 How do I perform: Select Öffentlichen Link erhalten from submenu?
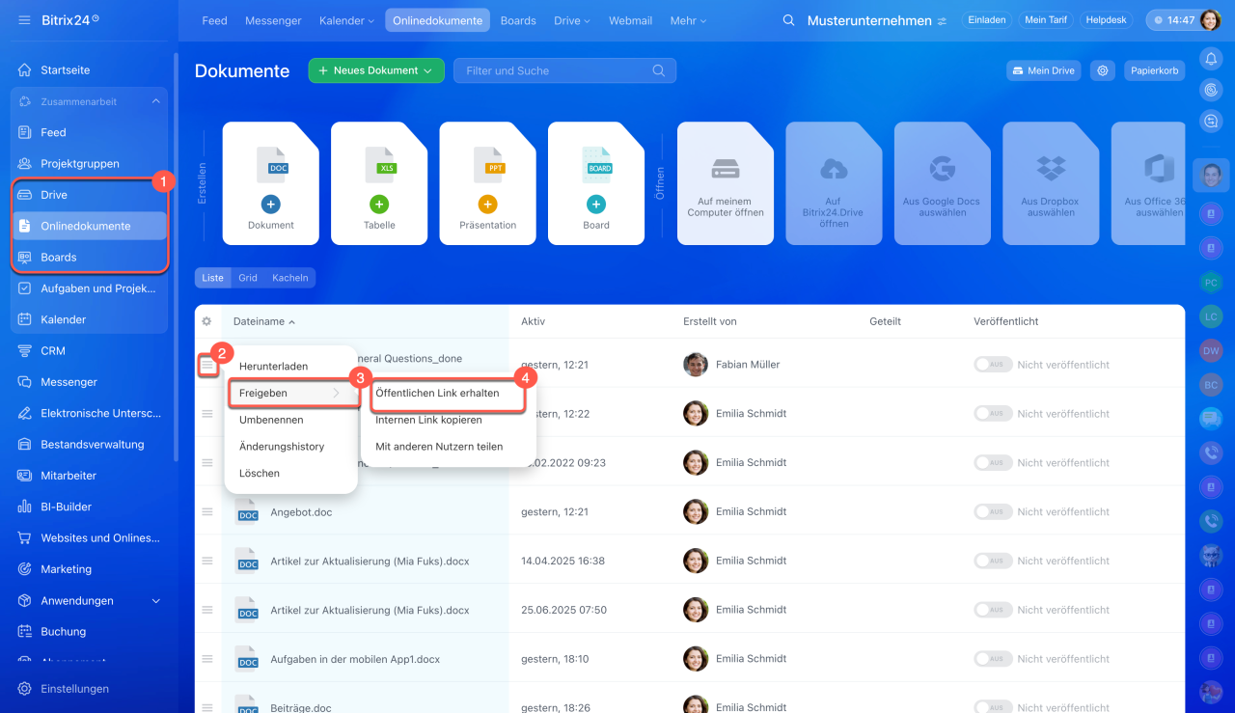click(437, 394)
